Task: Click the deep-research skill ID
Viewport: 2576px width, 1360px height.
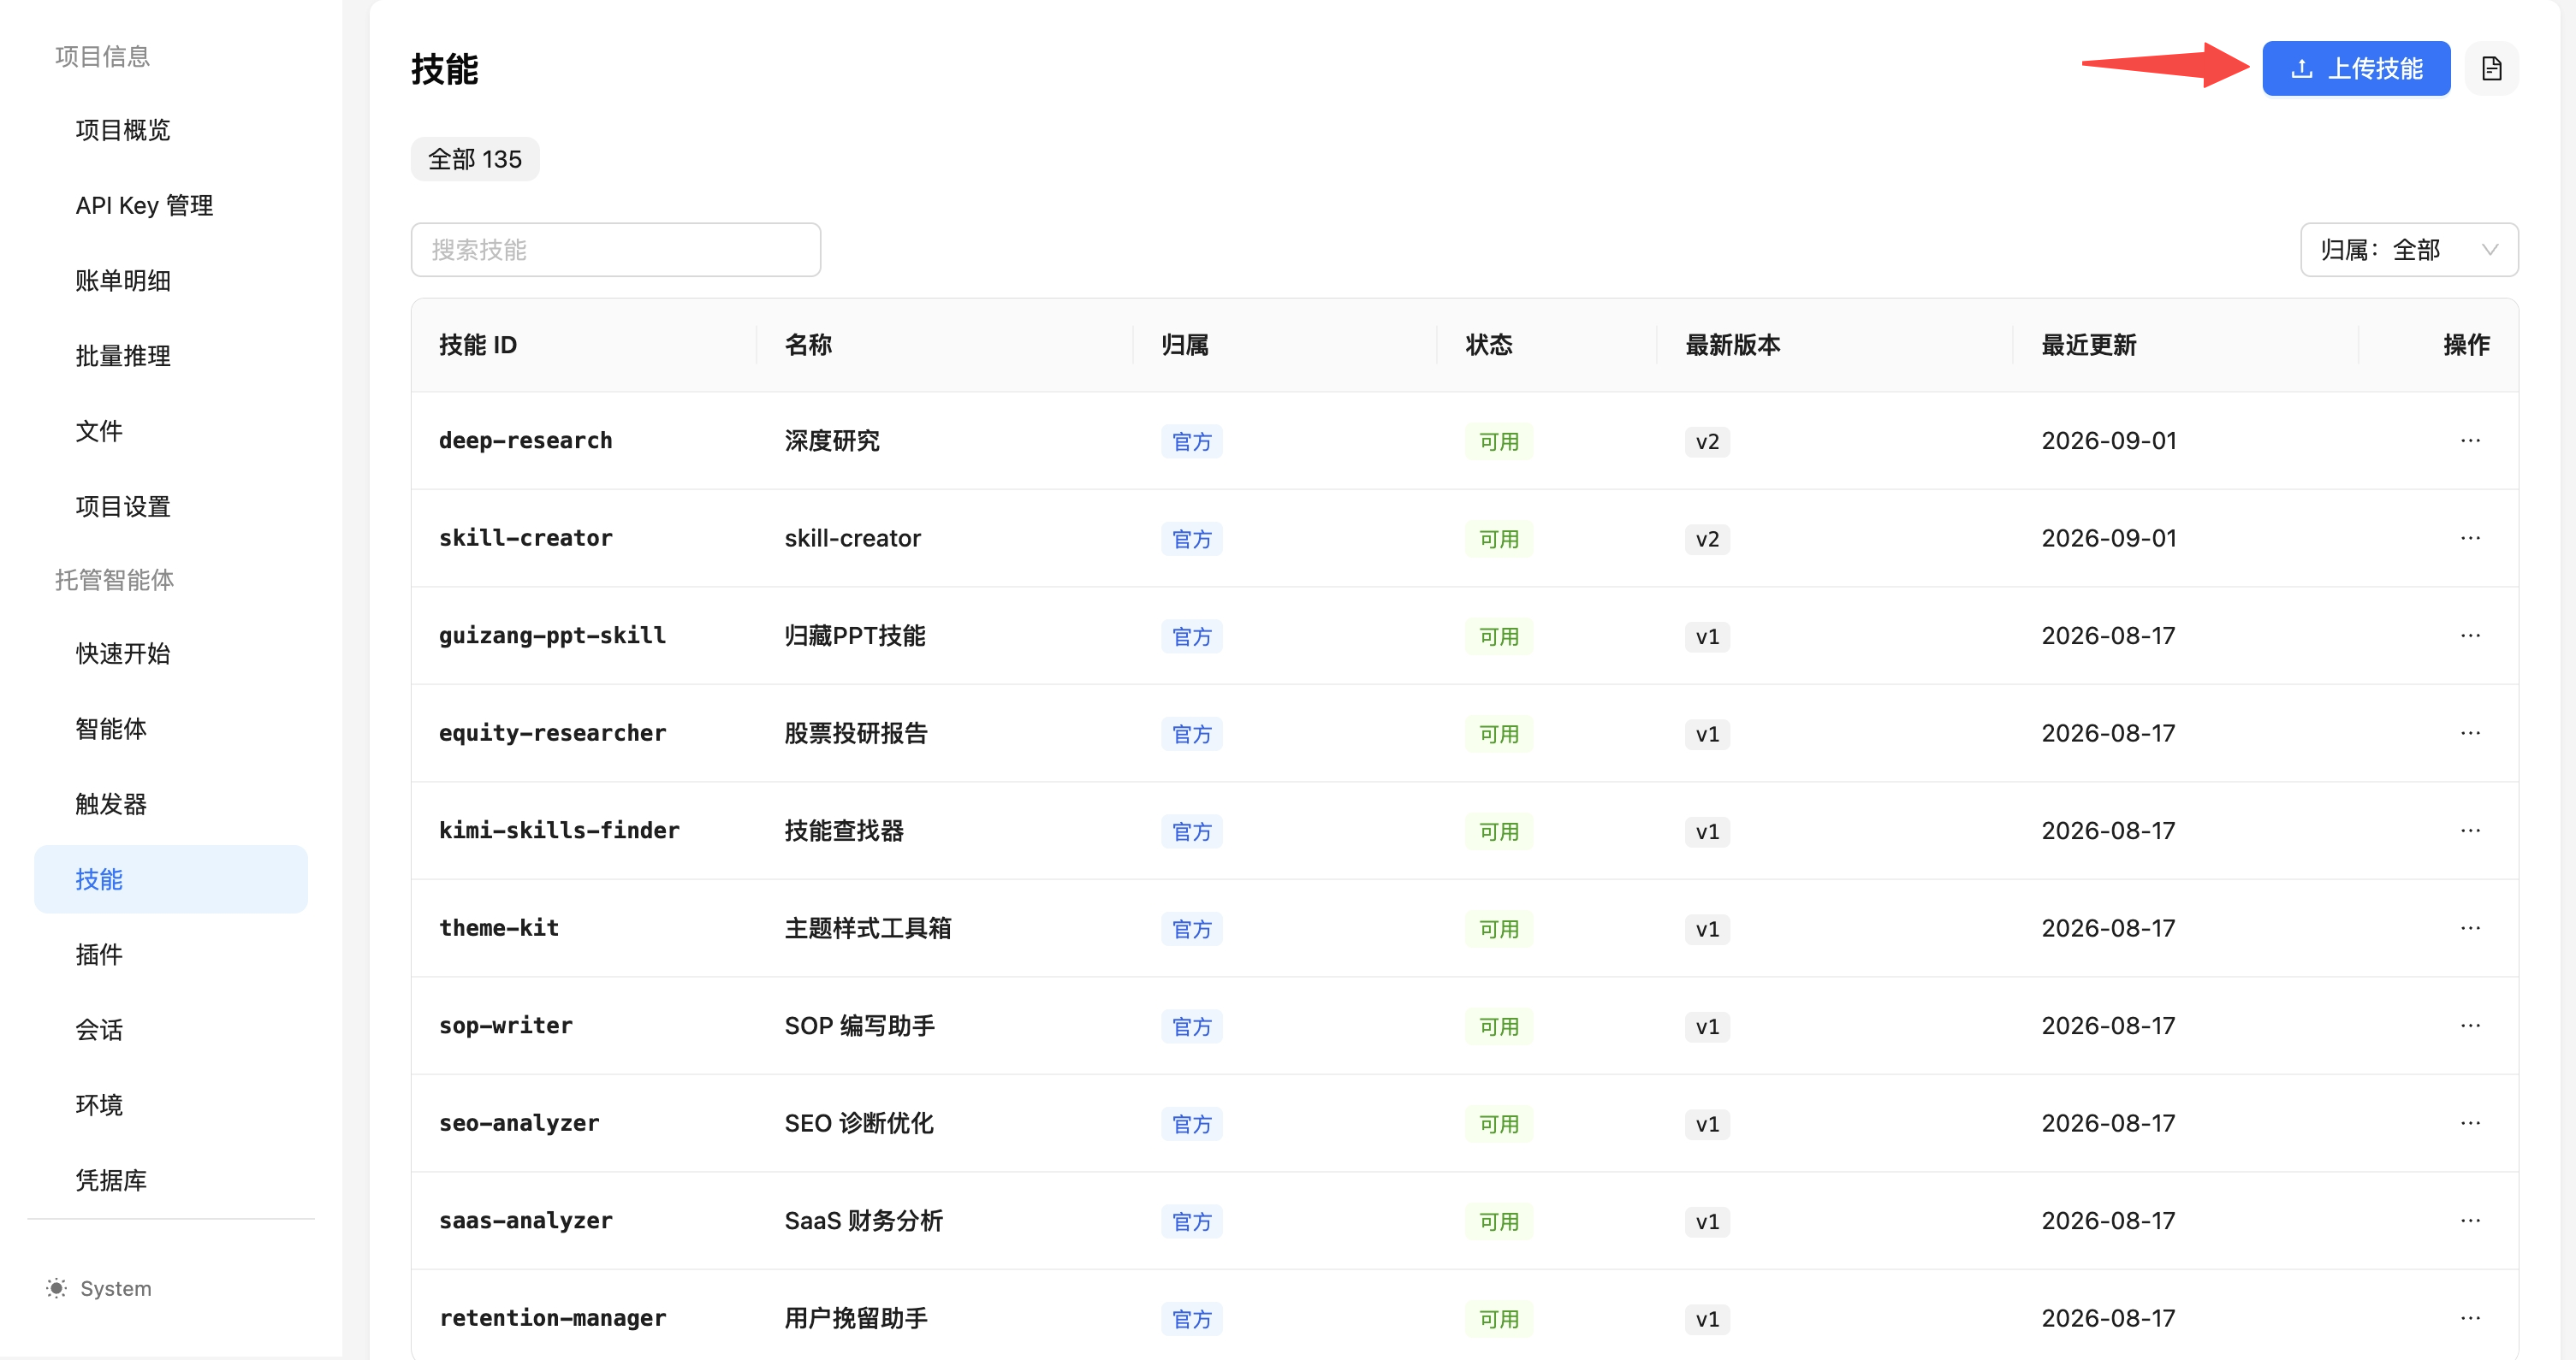Action: (x=525, y=441)
